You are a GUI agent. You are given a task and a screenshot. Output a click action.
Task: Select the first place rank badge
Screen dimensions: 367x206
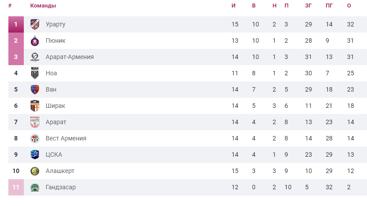[16, 24]
